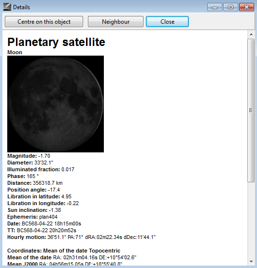Click the Mean of the date RA coordinates
The height and width of the screenshot is (268, 257).
tap(72, 257)
